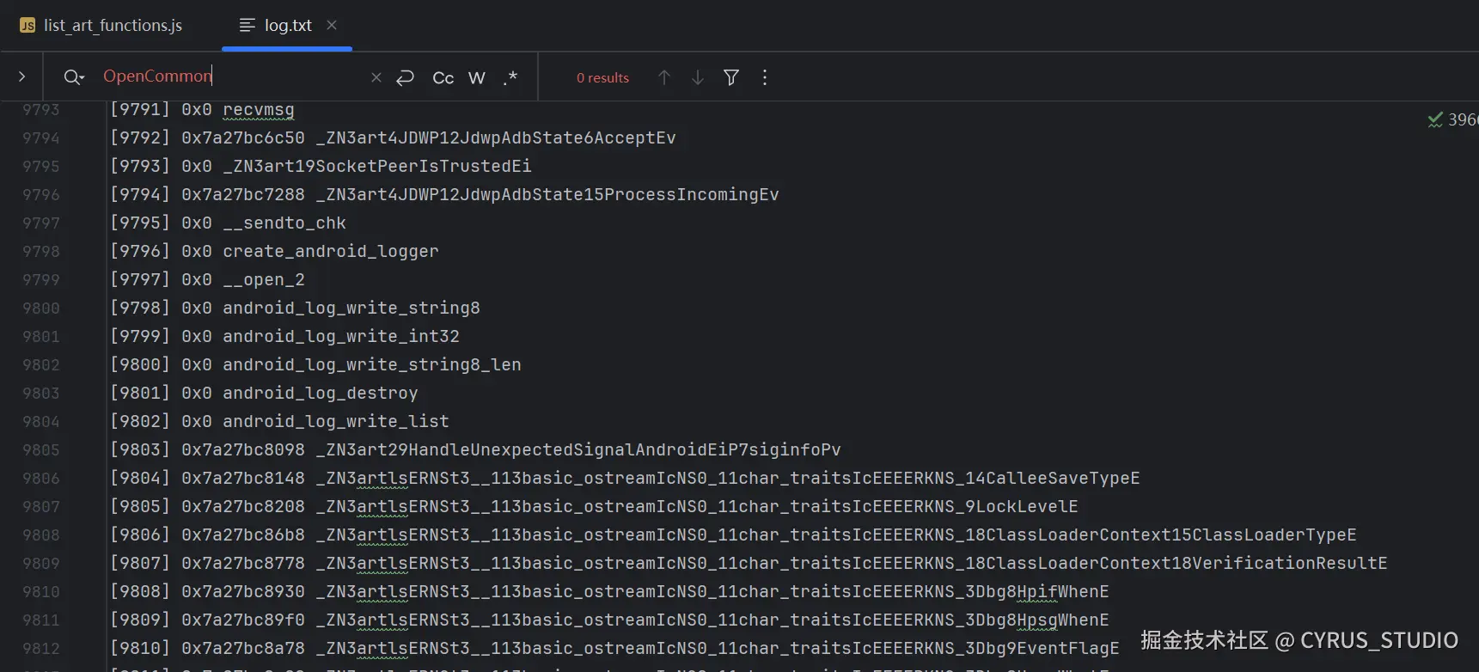Close the log.txt tab

[332, 25]
